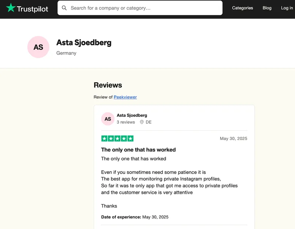Click the small AS avatar in review card
This screenshot has height=229, width=295.
click(x=108, y=119)
